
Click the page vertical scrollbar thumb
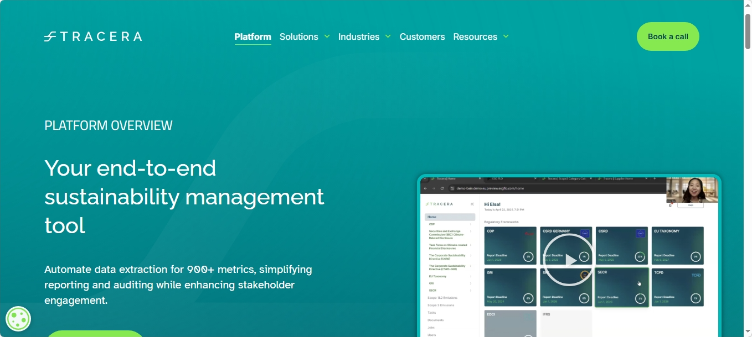tap(748, 31)
